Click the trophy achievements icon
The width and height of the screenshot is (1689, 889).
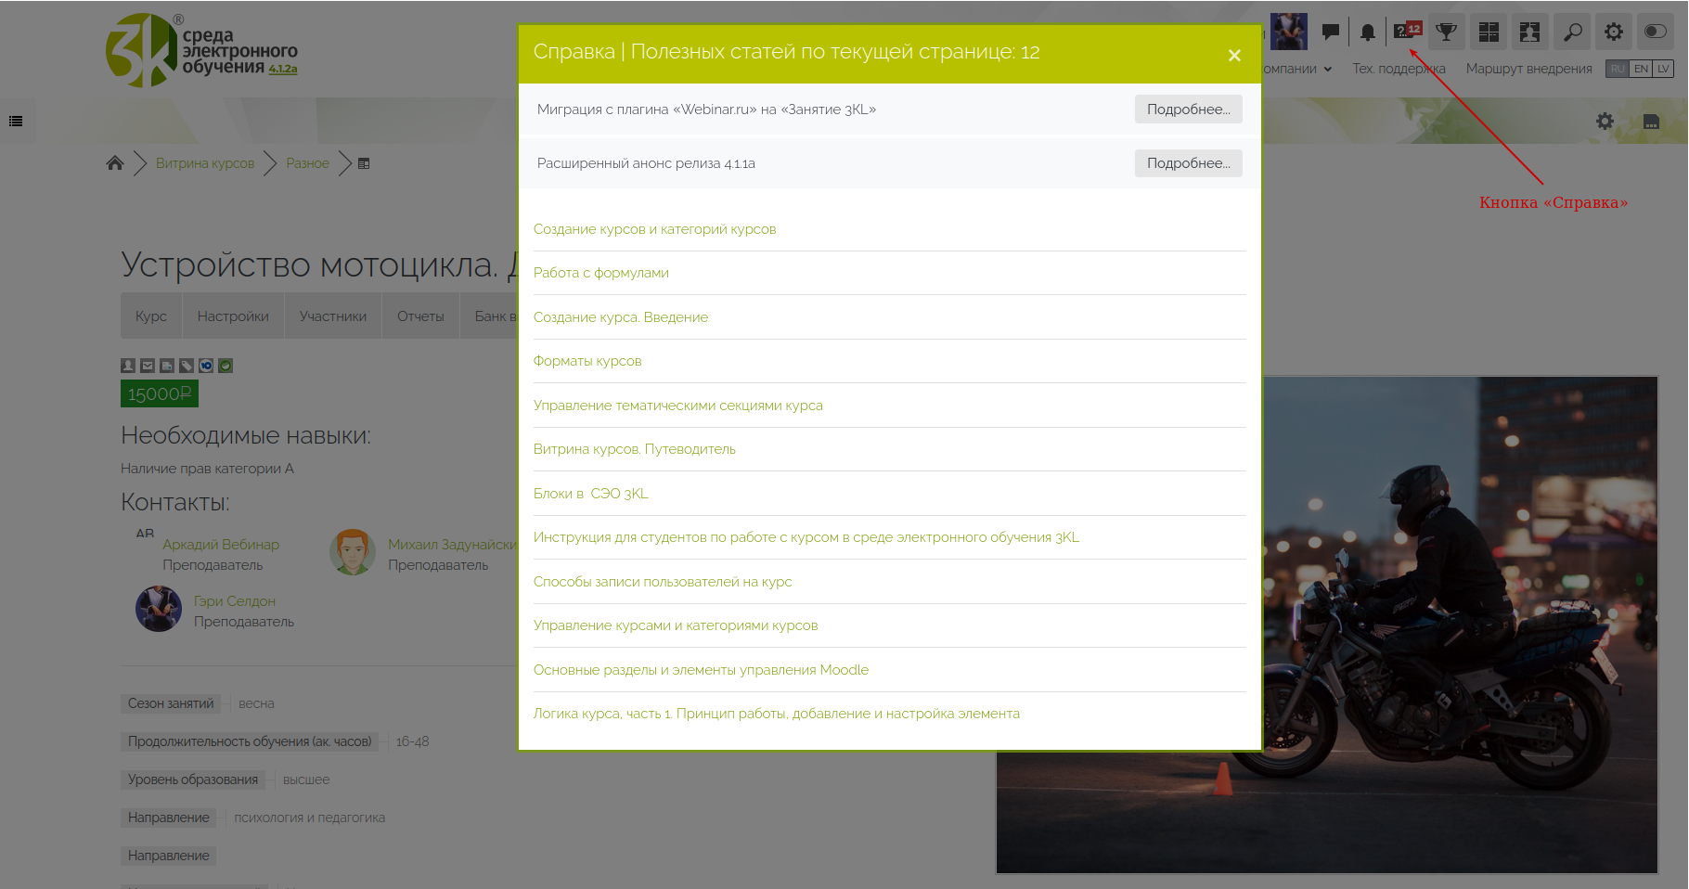click(x=1446, y=32)
